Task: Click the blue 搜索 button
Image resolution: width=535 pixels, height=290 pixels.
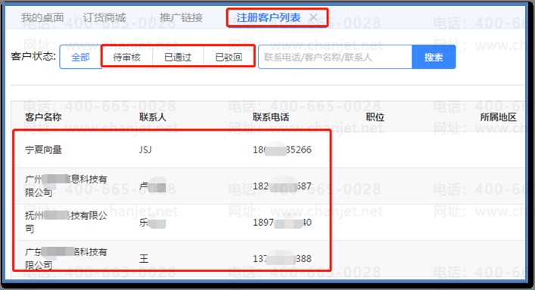Action: coord(434,57)
